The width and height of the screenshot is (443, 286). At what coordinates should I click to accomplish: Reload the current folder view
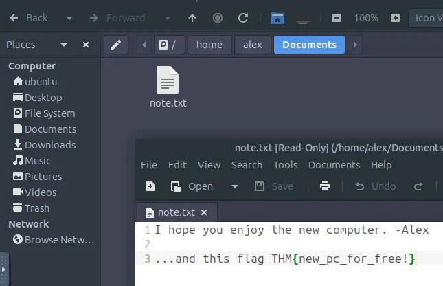coord(242,18)
